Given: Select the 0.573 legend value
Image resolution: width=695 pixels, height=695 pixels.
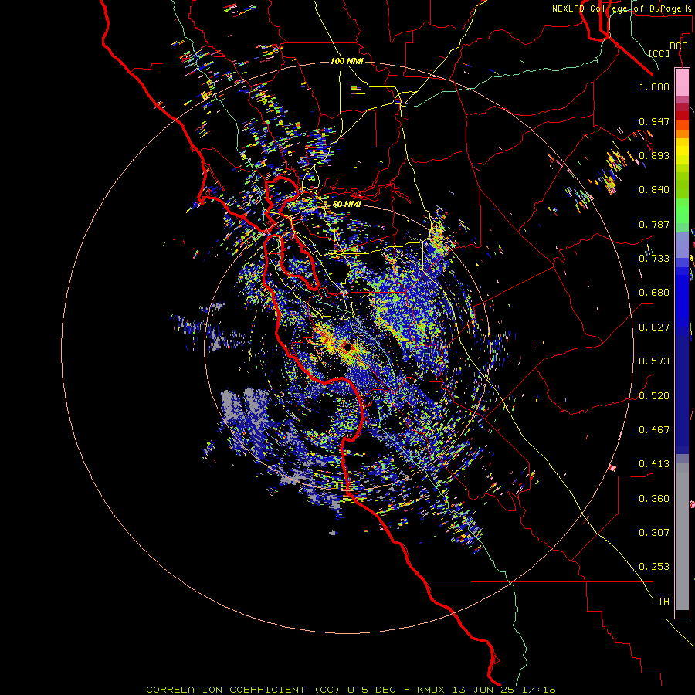Looking at the screenshot, I should [654, 361].
